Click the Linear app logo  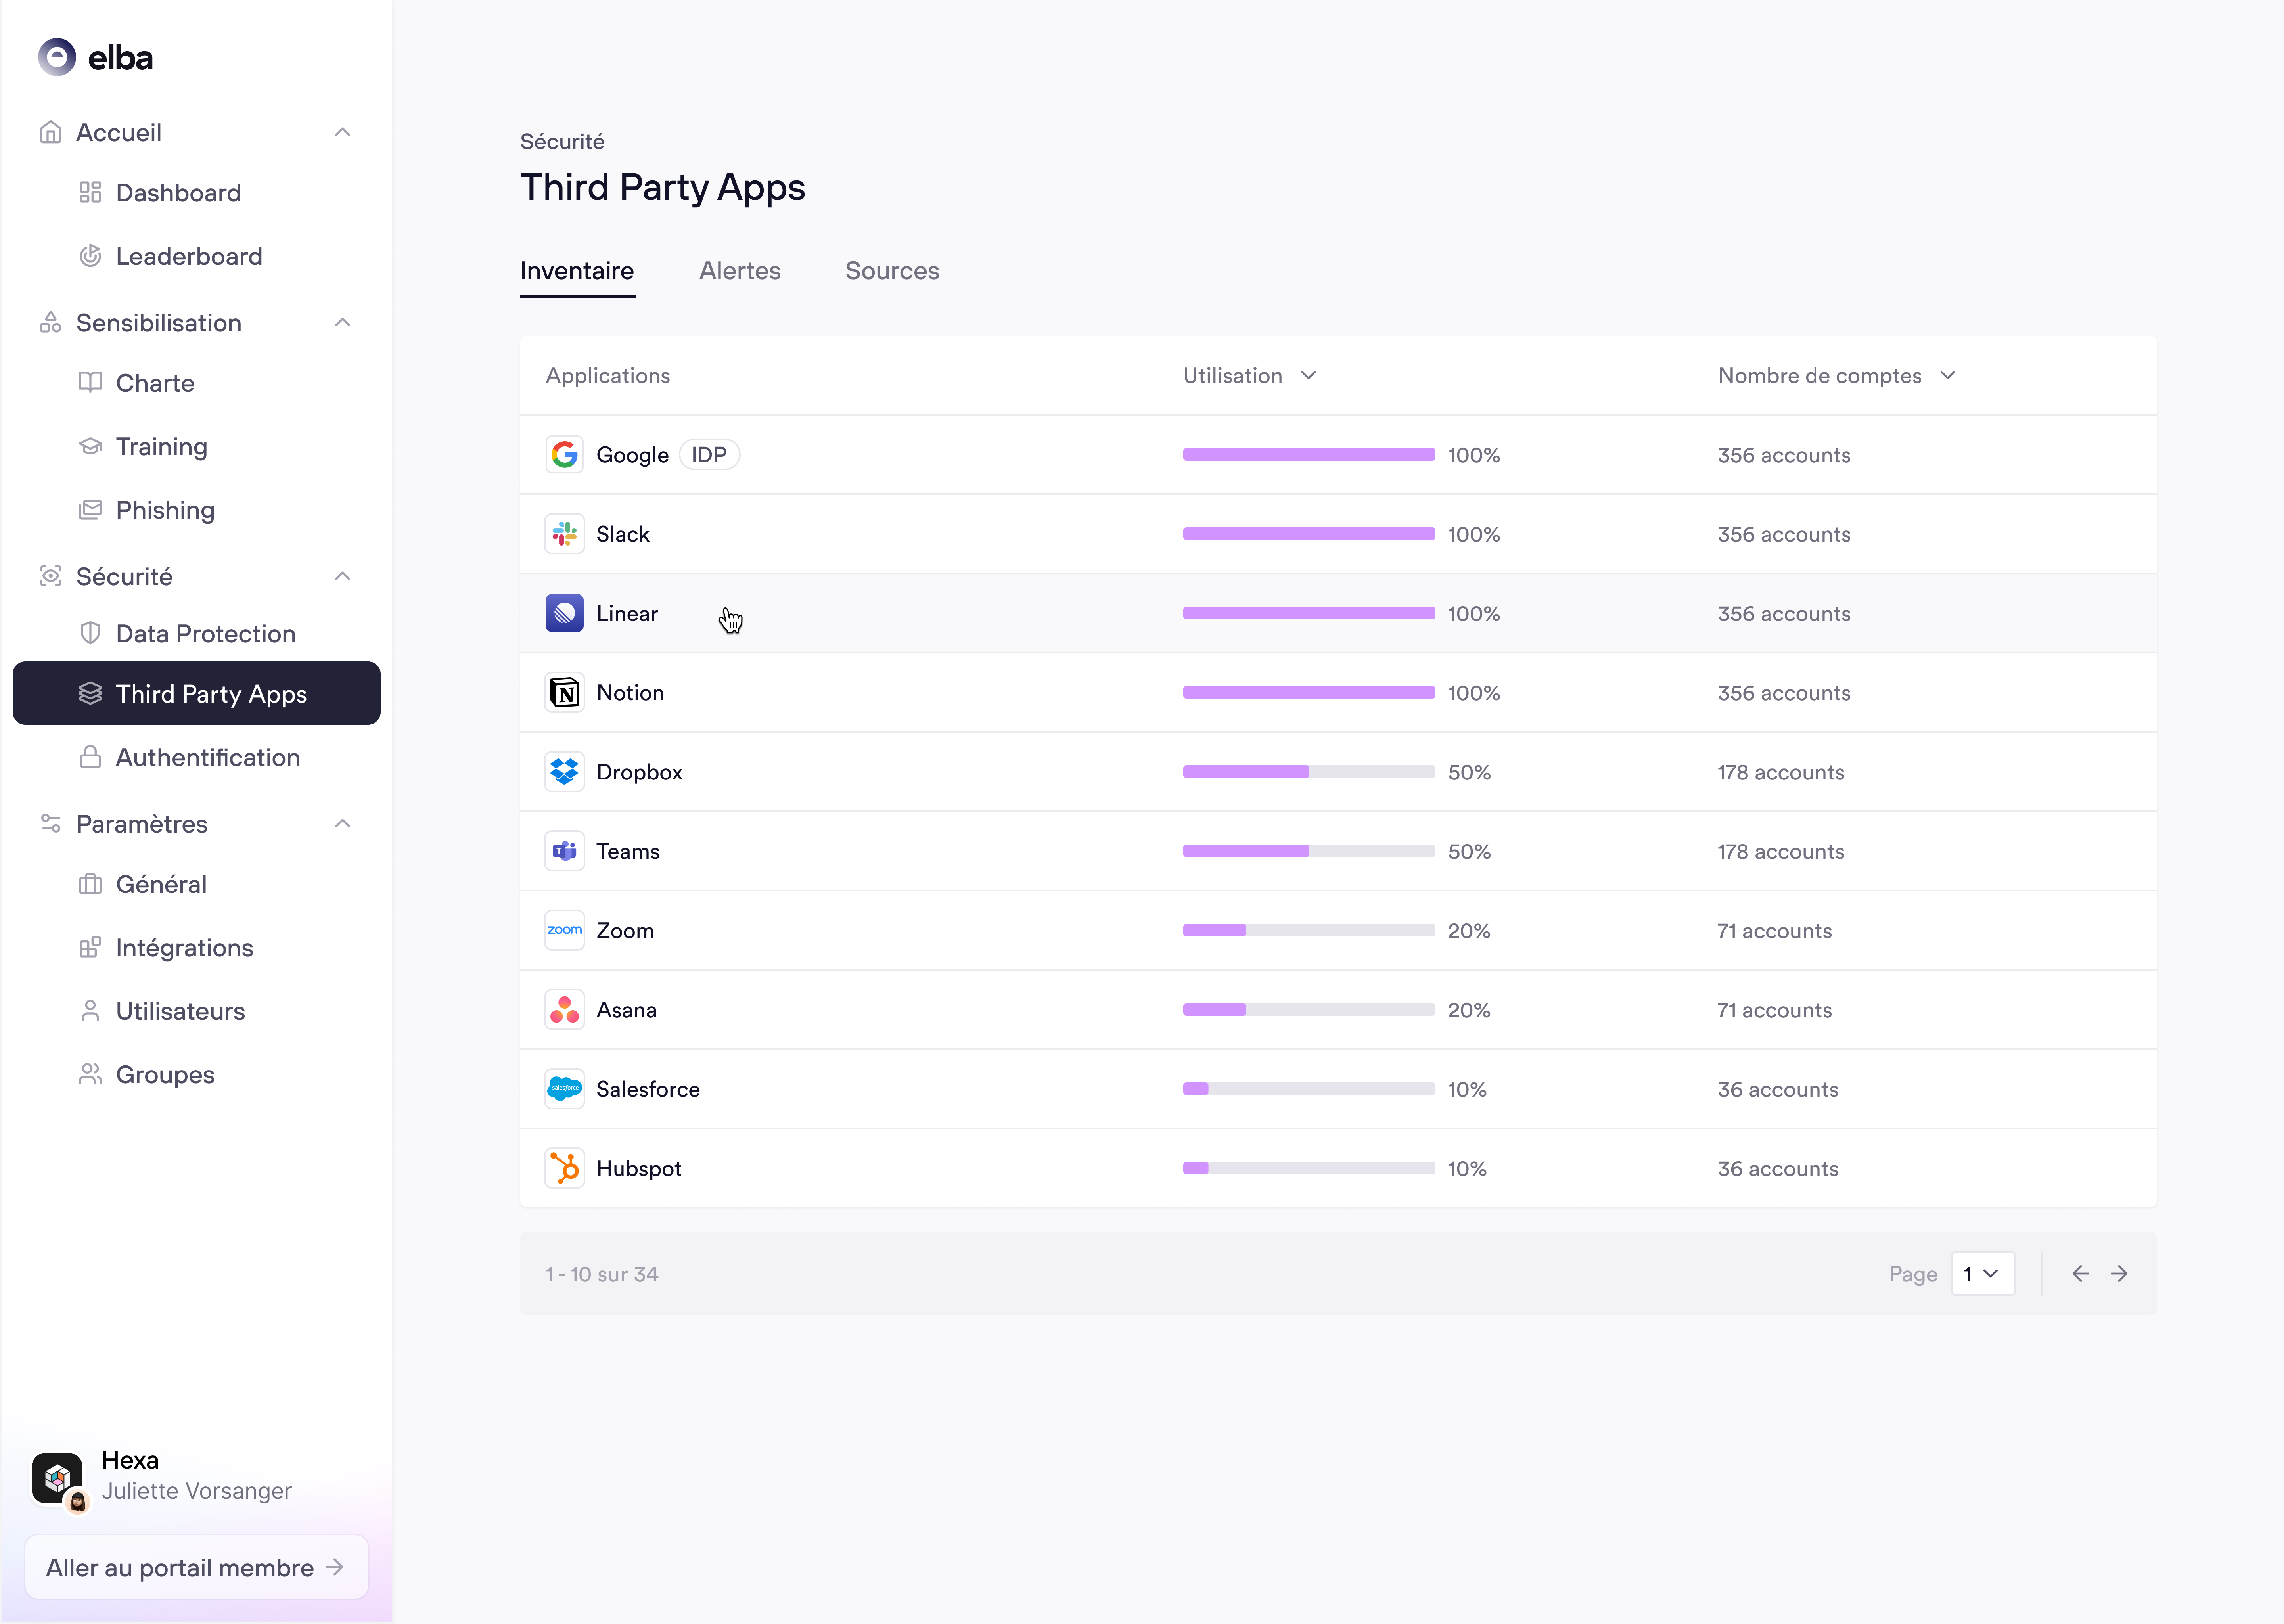(564, 613)
